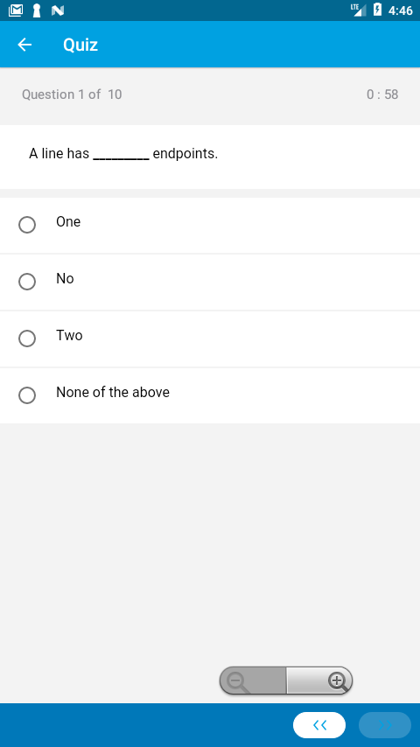Choose the 'None of the above' radio option
Image resolution: width=420 pixels, height=747 pixels.
tap(27, 395)
